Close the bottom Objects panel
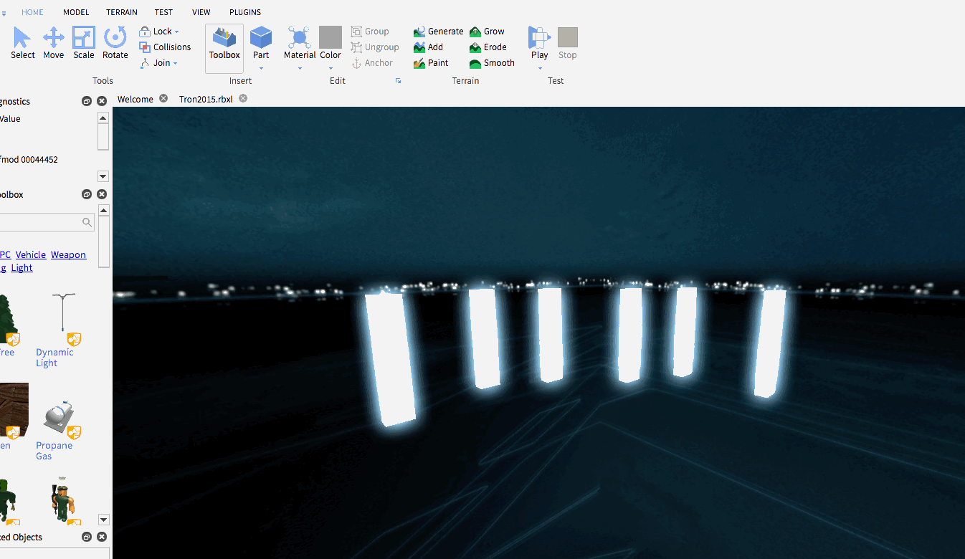965x559 pixels. (x=102, y=537)
